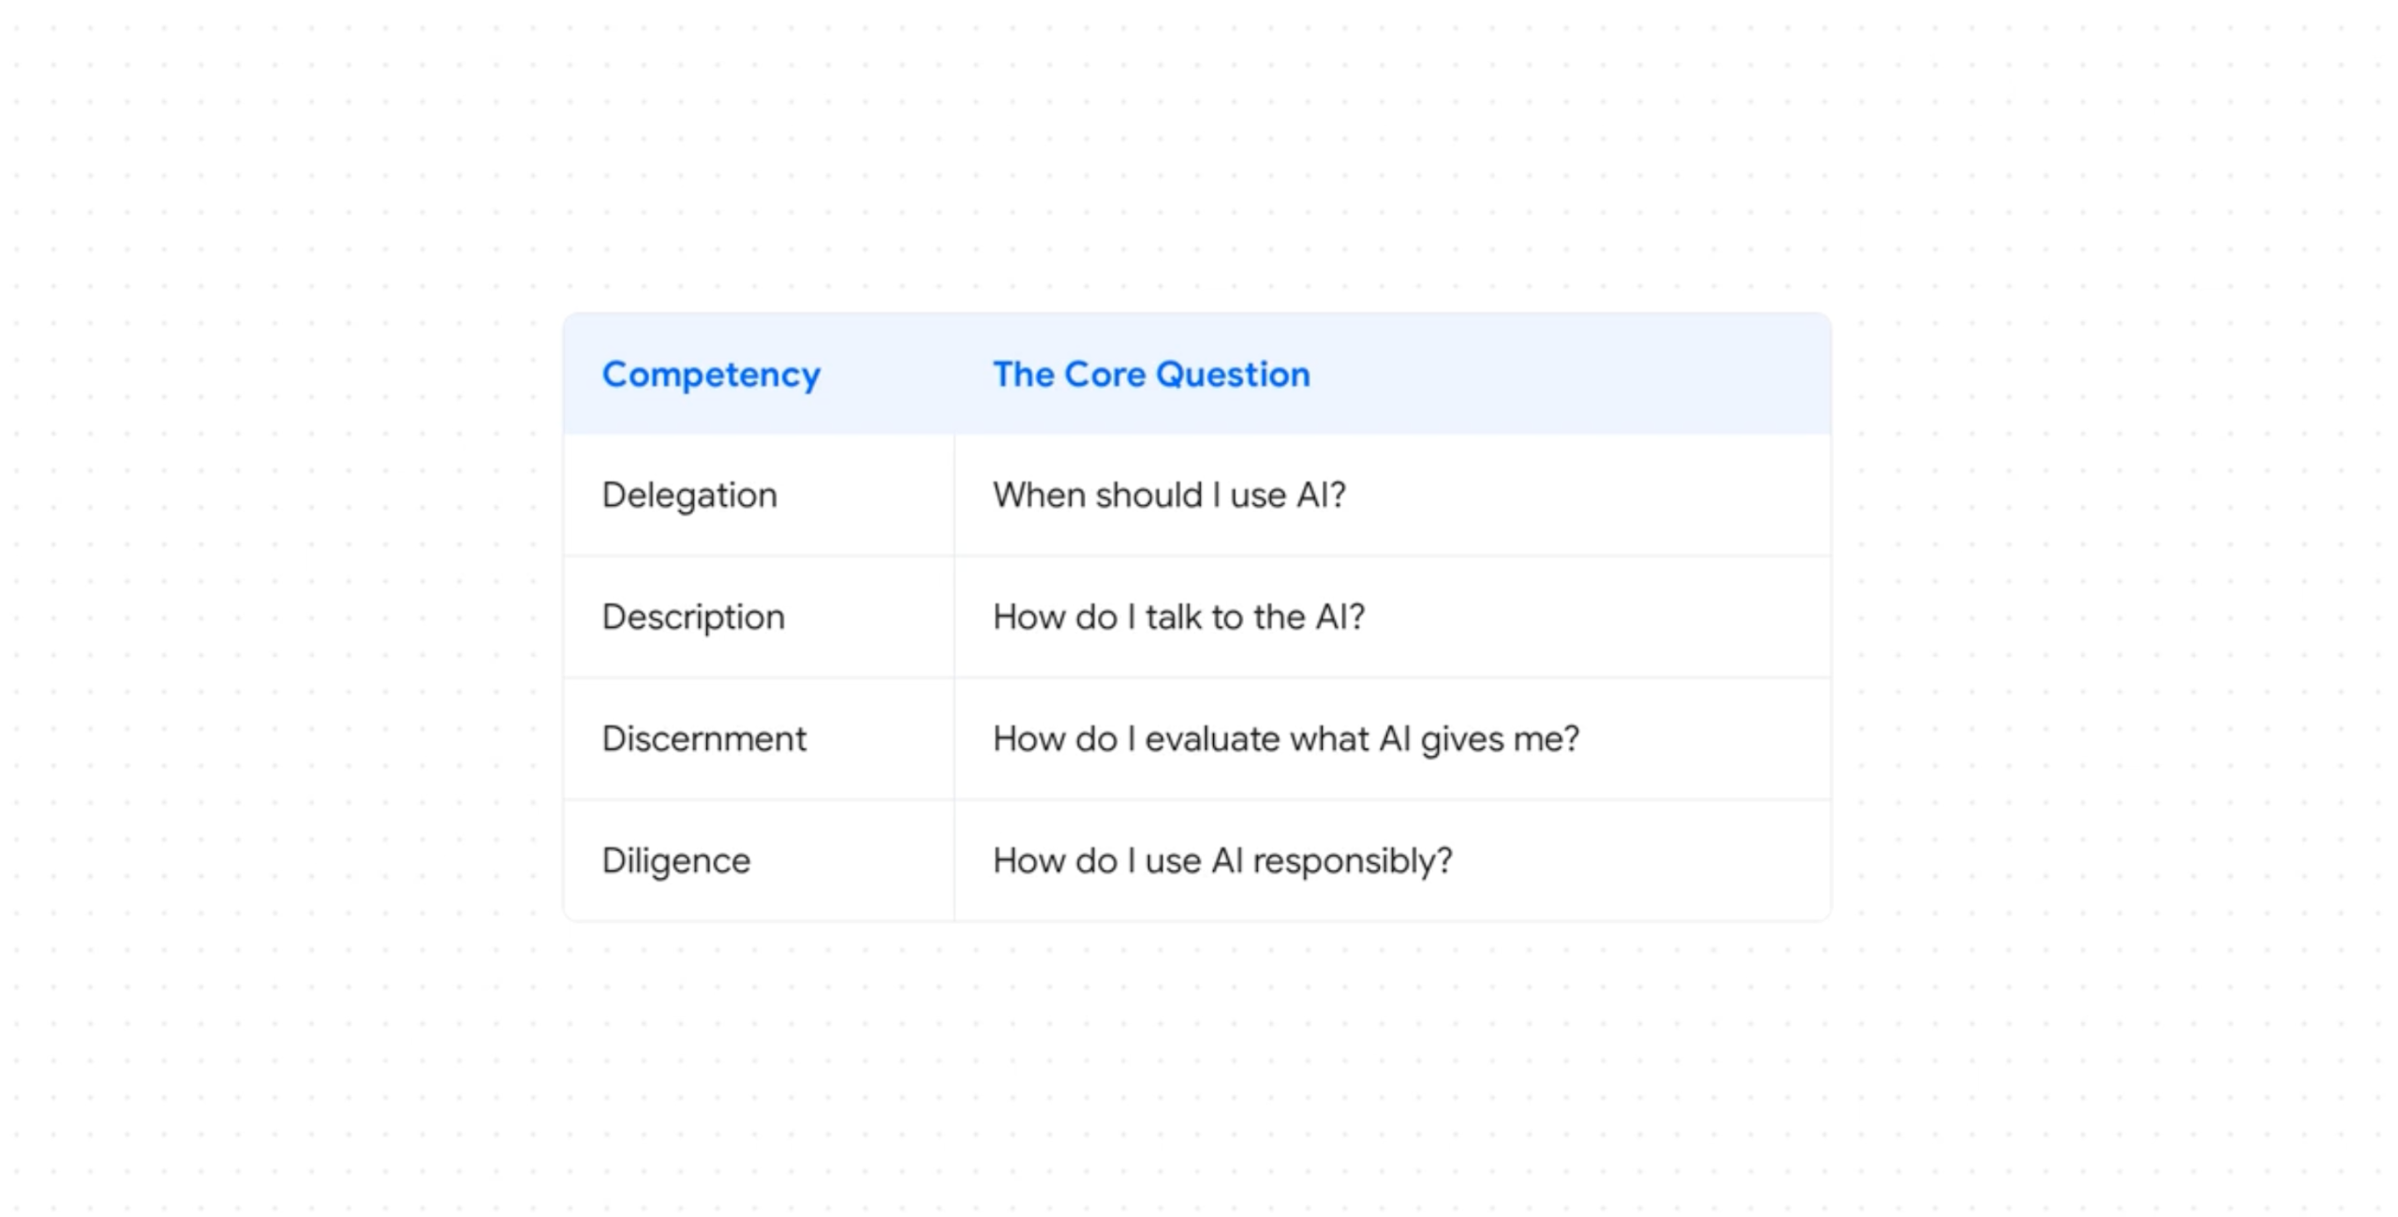
Task: Click the 'AI?' text in the Delegation row
Action: [1321, 496]
